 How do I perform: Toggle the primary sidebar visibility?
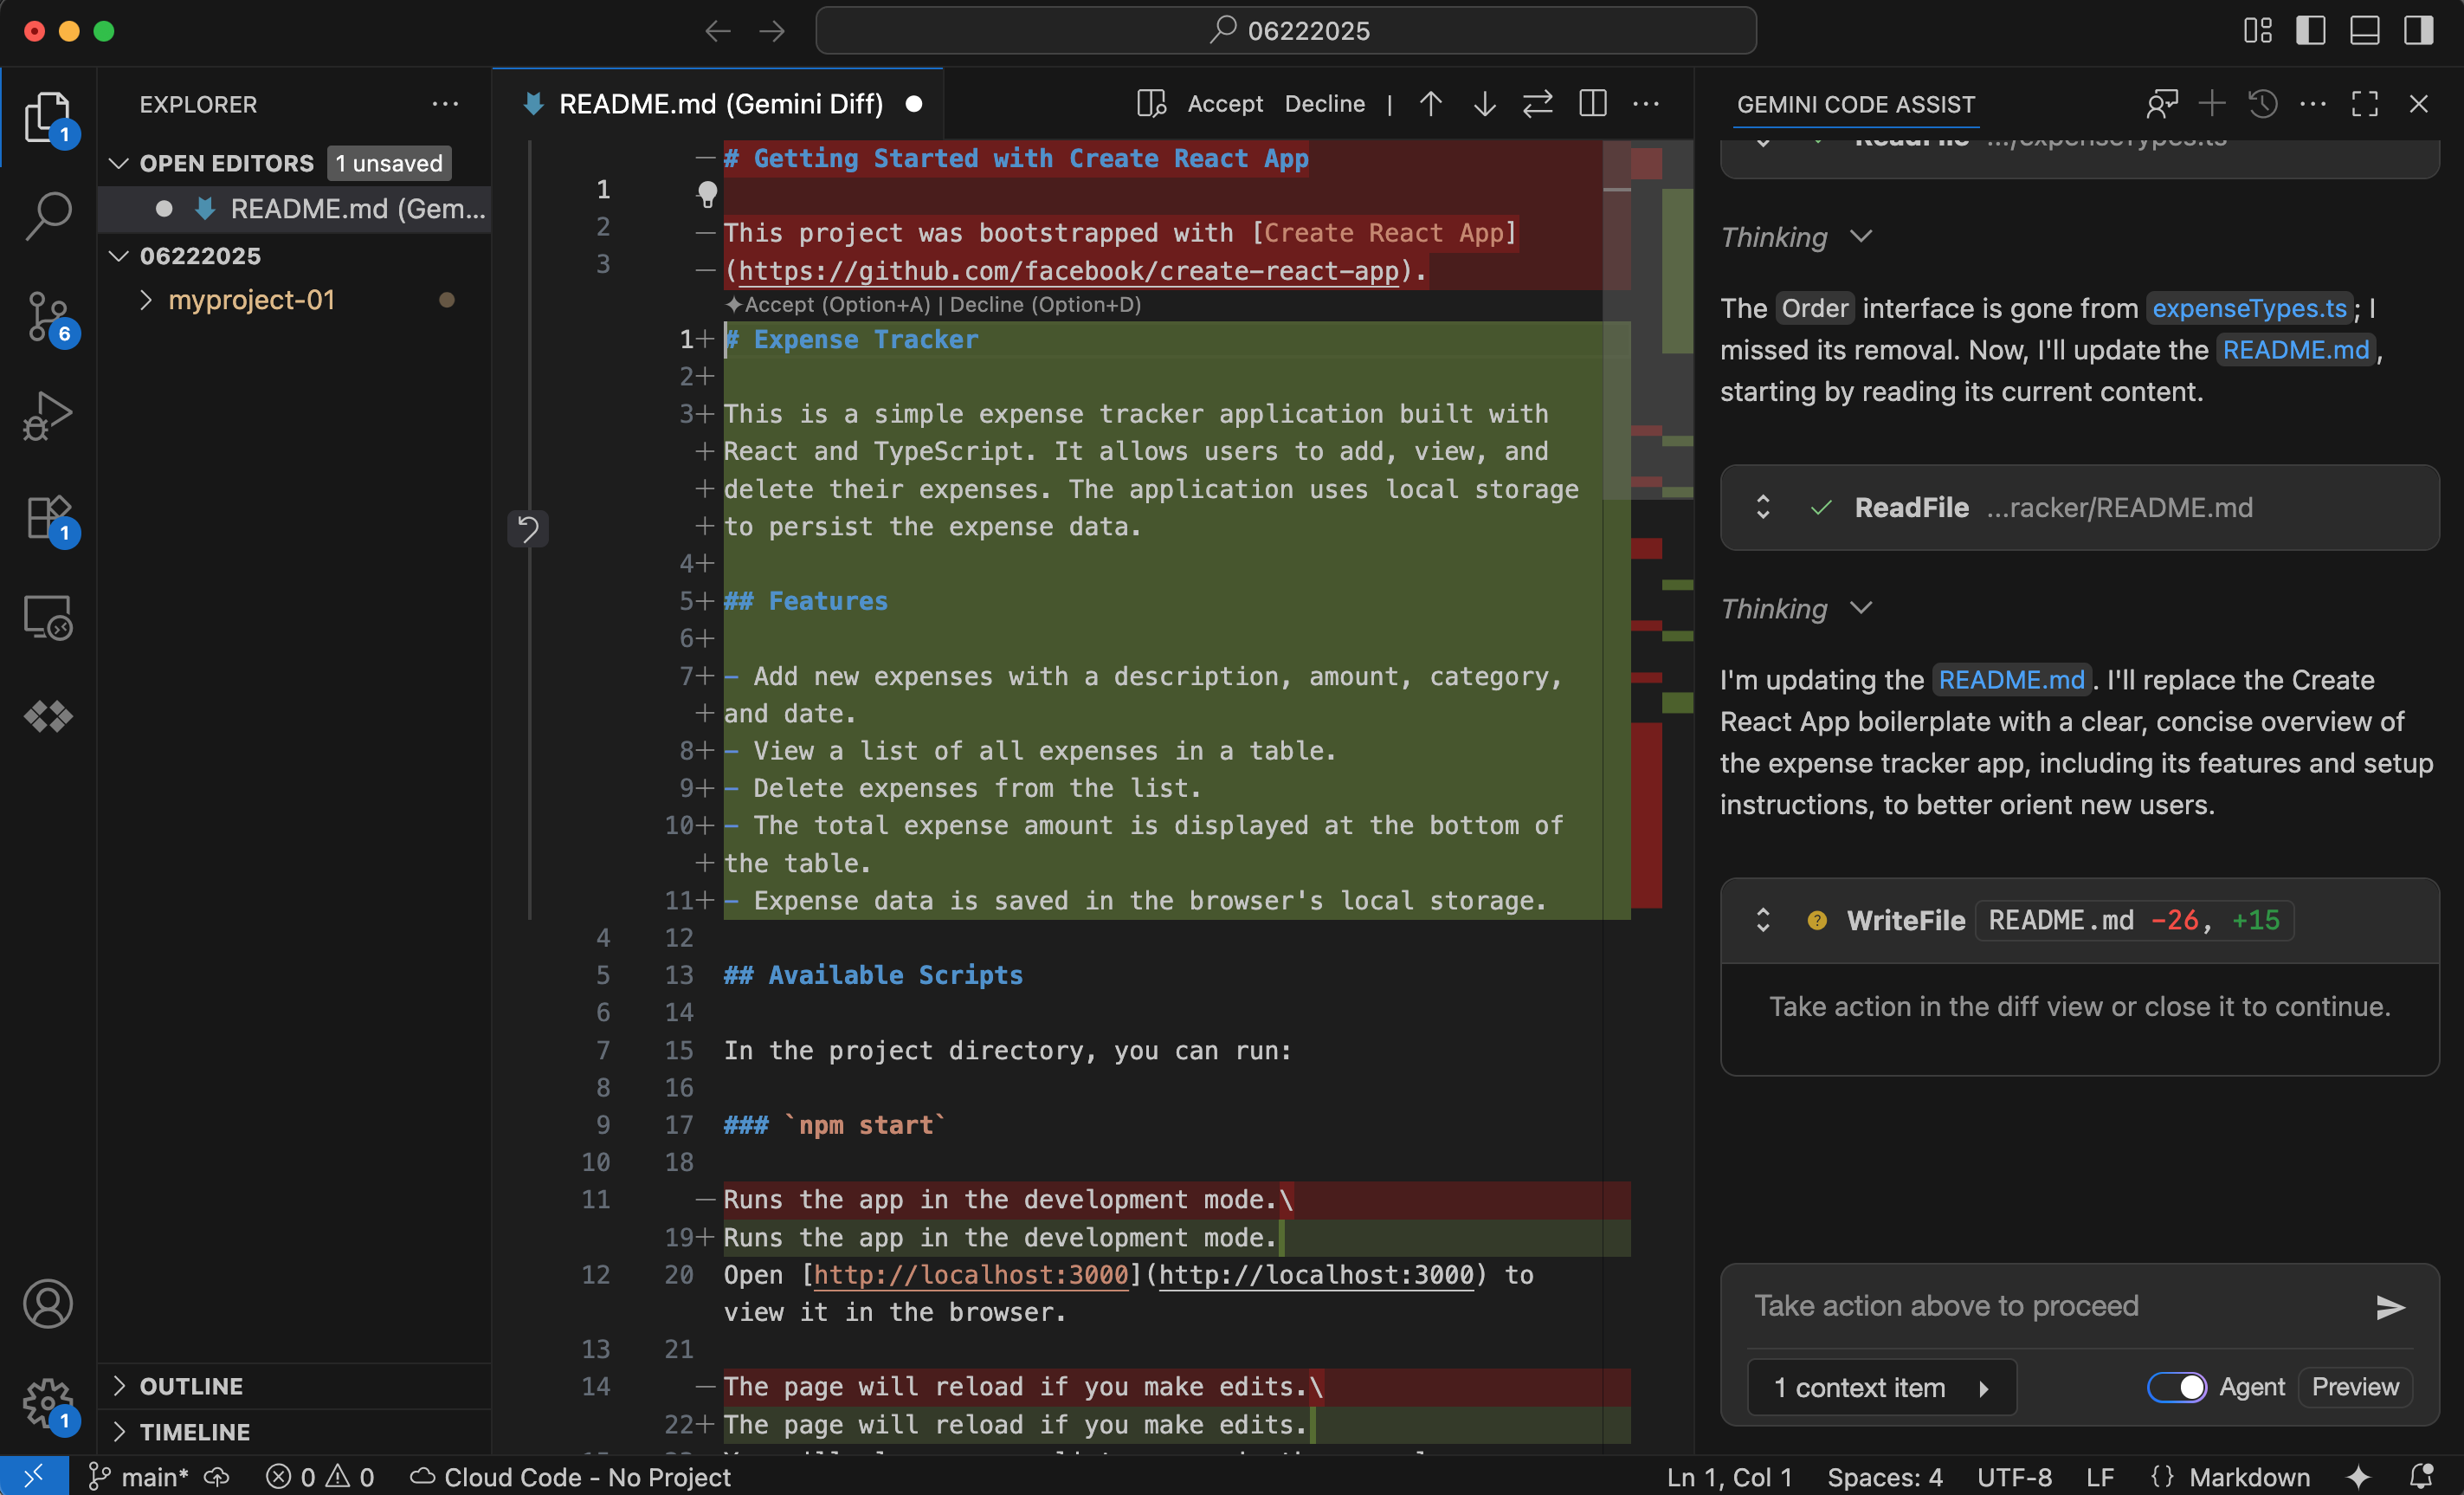click(x=2311, y=30)
